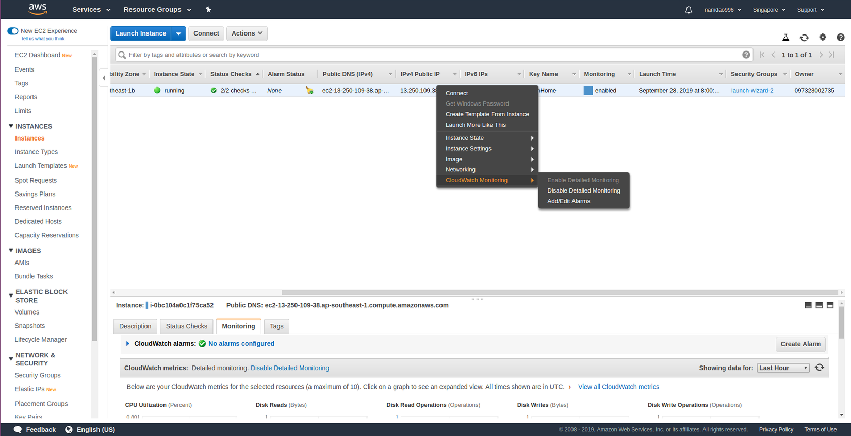Click the blue monitoring enabled square
Image resolution: width=851 pixels, height=436 pixels.
[588, 91]
